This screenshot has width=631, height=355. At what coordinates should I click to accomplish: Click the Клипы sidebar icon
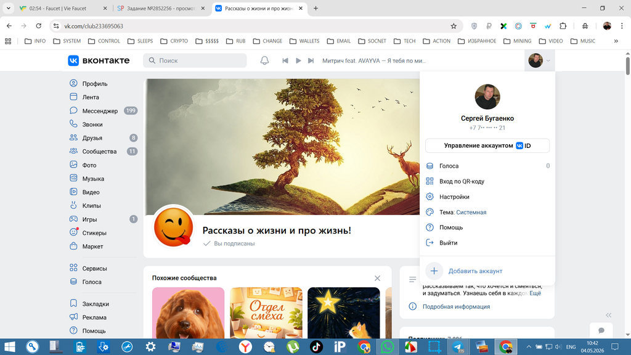pyautogui.click(x=73, y=205)
